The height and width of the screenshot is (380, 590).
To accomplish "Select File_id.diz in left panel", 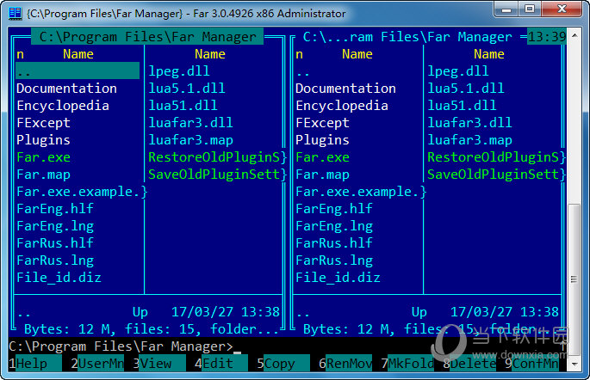I will point(59,278).
